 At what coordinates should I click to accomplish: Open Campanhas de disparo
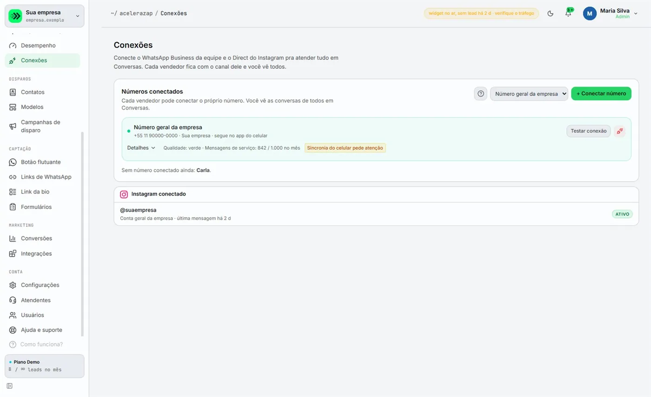pyautogui.click(x=42, y=126)
